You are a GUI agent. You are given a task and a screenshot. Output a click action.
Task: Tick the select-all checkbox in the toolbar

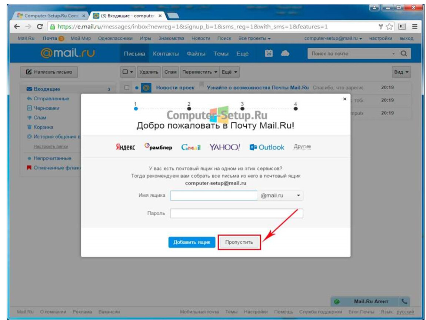[x=125, y=72]
